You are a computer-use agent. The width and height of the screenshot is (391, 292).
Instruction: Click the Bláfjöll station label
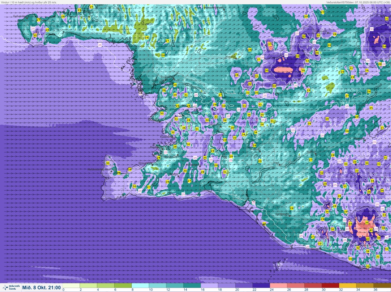174,174
